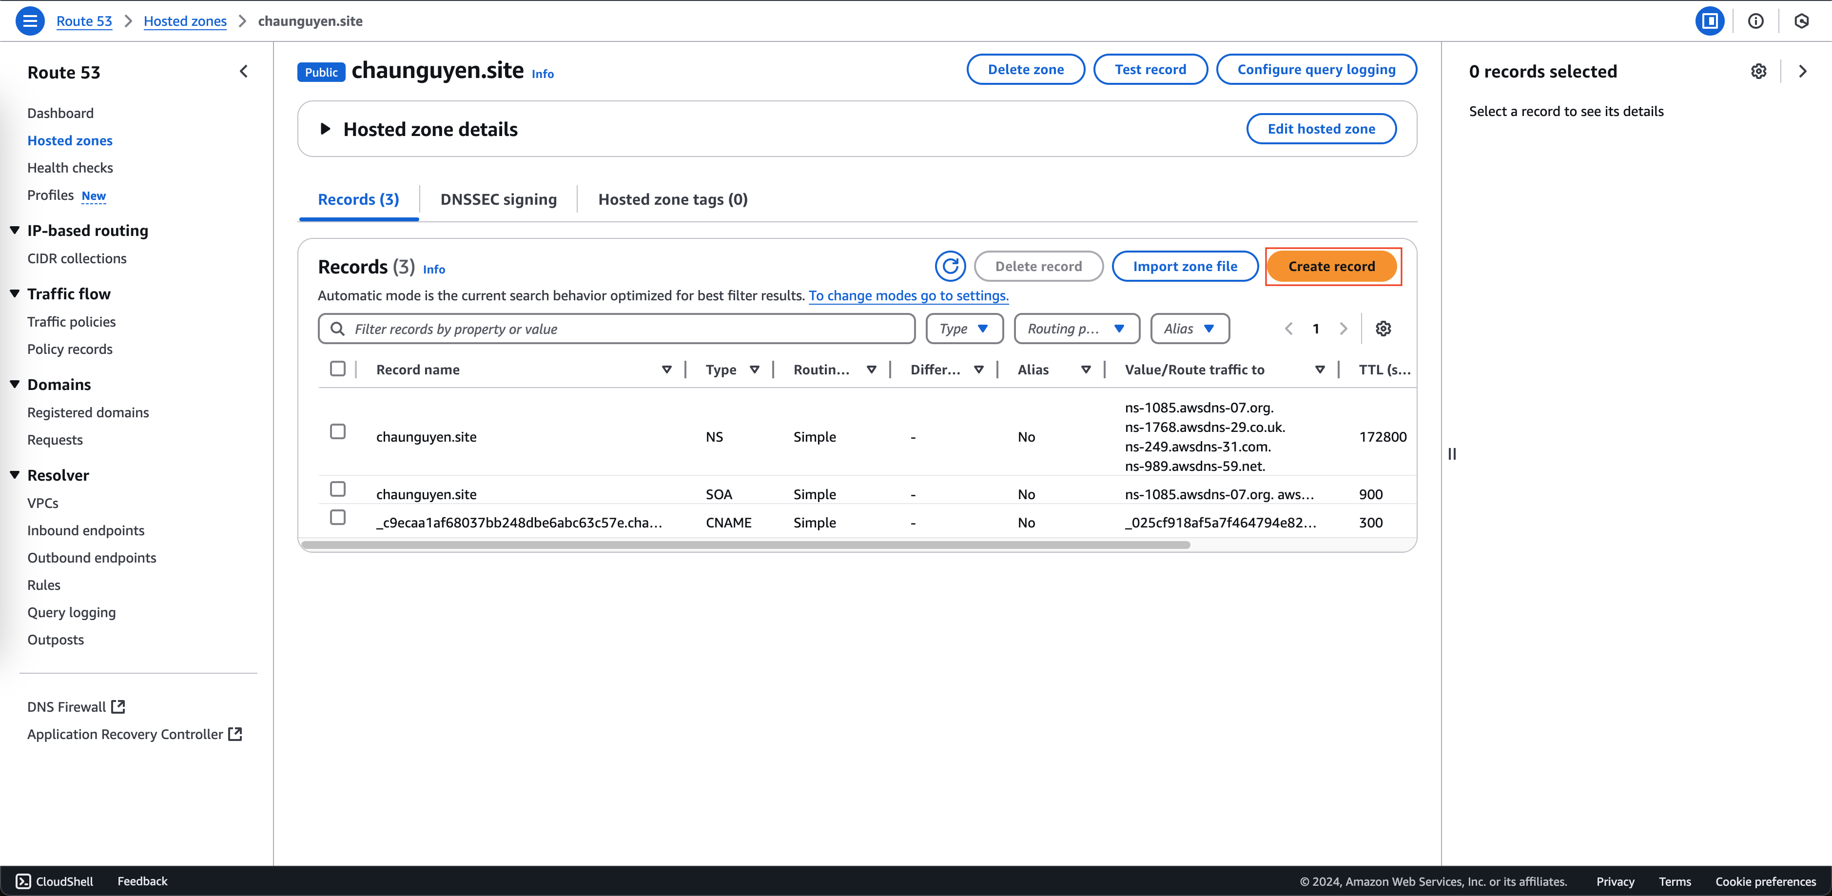Collapse Resolver section
The width and height of the screenshot is (1832, 896).
(x=14, y=475)
